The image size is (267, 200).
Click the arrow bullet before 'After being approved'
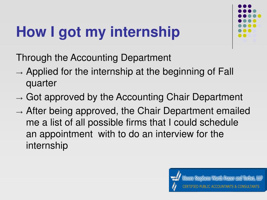click(19, 112)
